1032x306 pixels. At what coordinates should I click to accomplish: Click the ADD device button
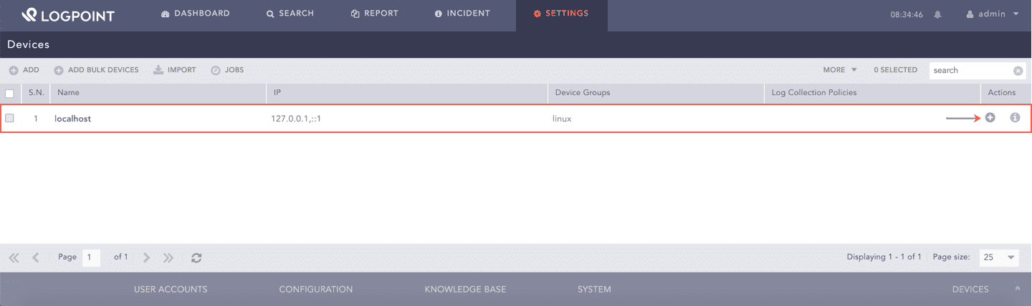click(24, 70)
